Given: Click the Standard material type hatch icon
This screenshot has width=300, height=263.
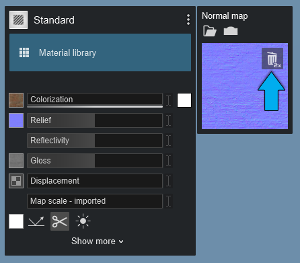Looking at the screenshot, I should [x=18, y=20].
